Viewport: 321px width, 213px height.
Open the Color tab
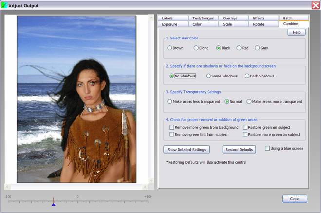click(203, 24)
